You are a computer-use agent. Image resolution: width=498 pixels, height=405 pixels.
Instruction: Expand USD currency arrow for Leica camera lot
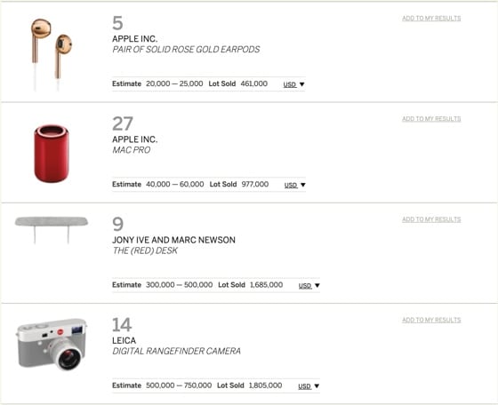tap(317, 386)
